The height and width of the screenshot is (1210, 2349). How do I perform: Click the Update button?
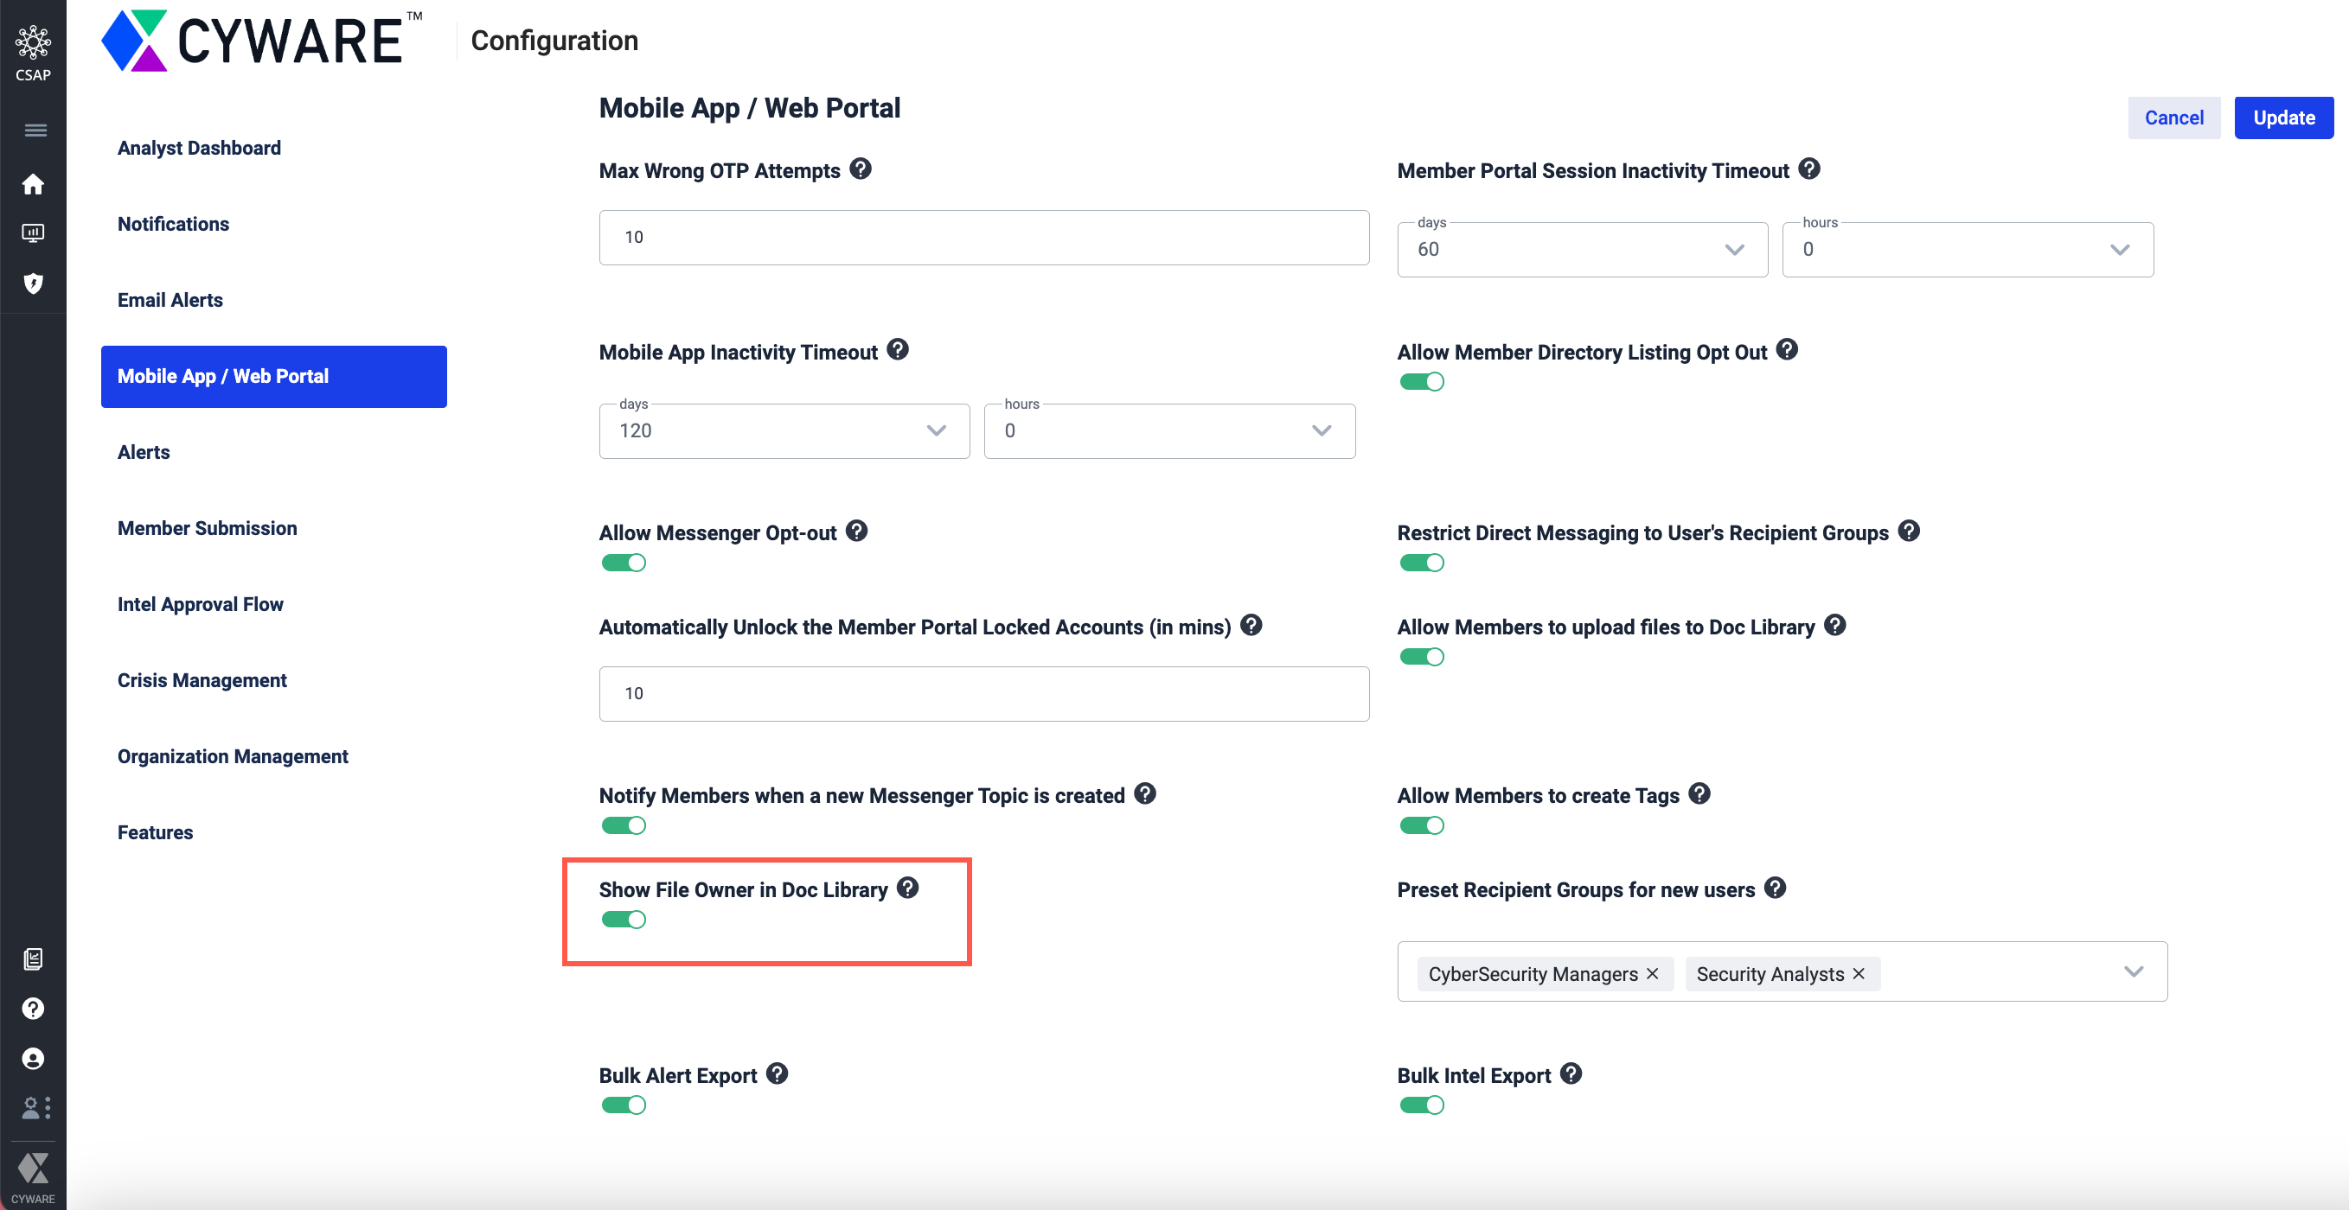coord(2282,118)
